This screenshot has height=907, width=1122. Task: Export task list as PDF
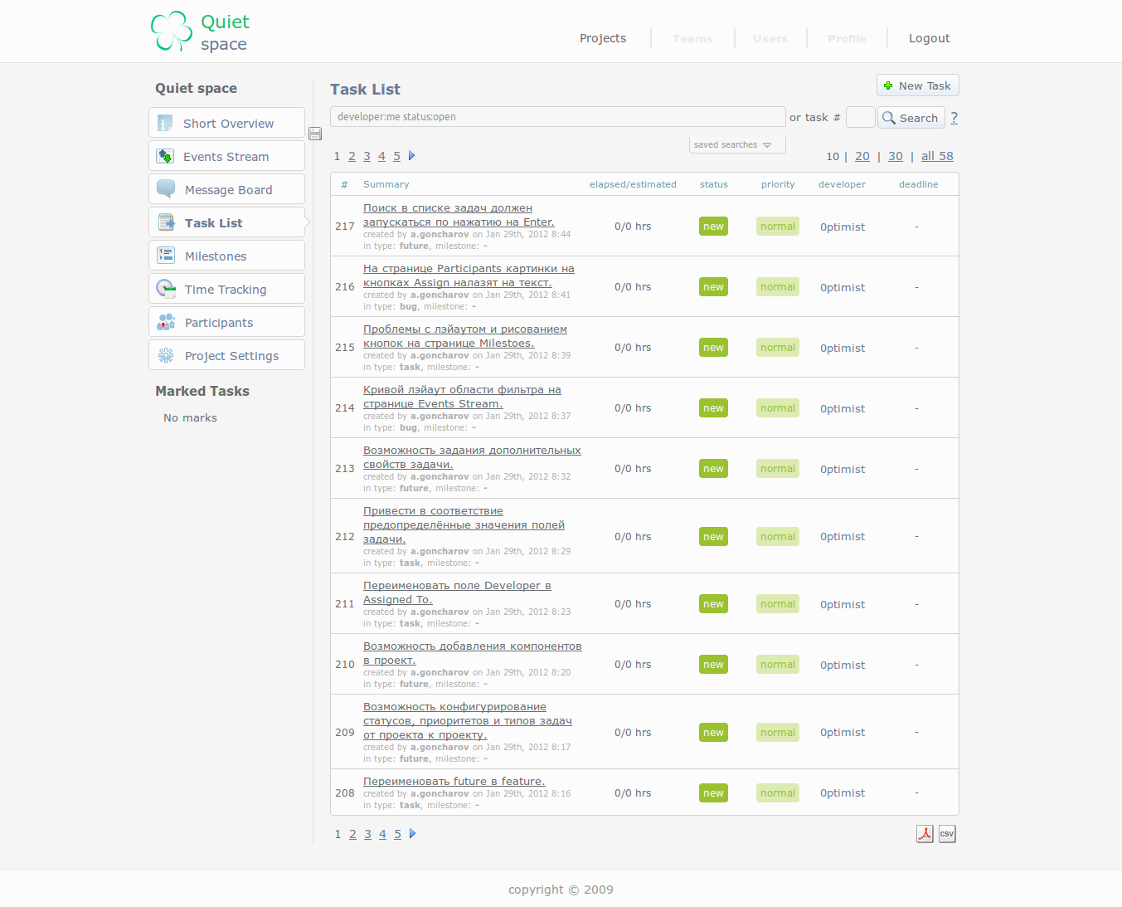pyautogui.click(x=925, y=834)
